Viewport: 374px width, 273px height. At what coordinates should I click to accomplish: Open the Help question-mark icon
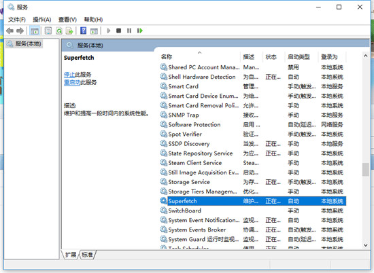(x=83, y=31)
